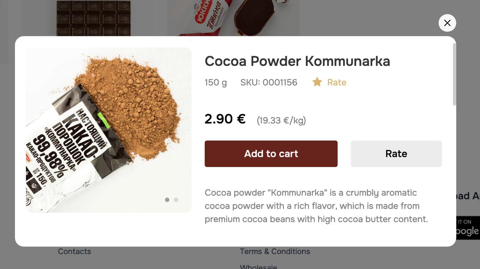The height and width of the screenshot is (269, 480).
Task: Open the Terms & Conditions link
Action: [x=275, y=251]
